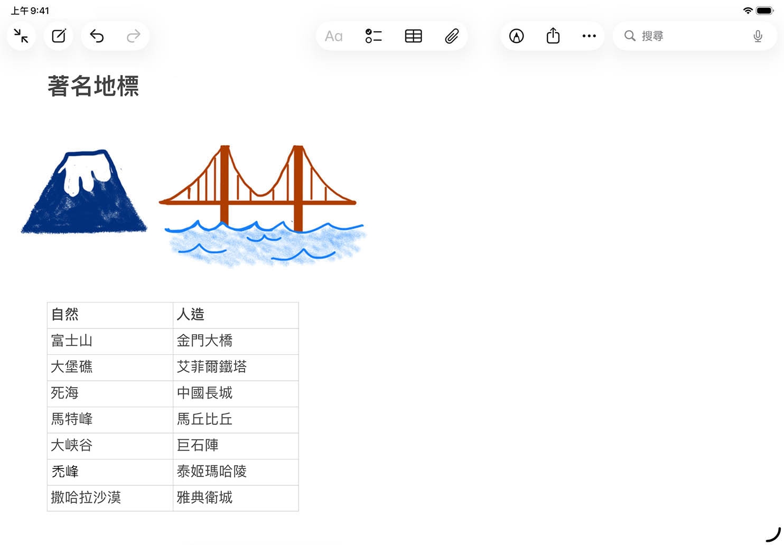This screenshot has width=784, height=545.
Task: Select the 艾菲爾鐵塔 table cell
Action: (236, 367)
